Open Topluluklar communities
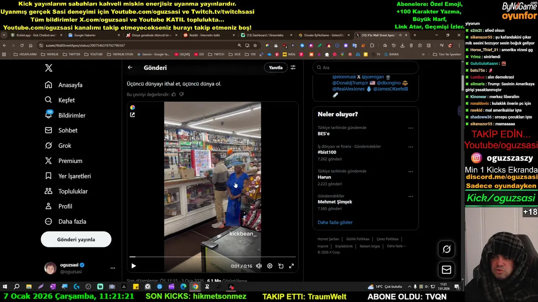 pyautogui.click(x=66, y=191)
